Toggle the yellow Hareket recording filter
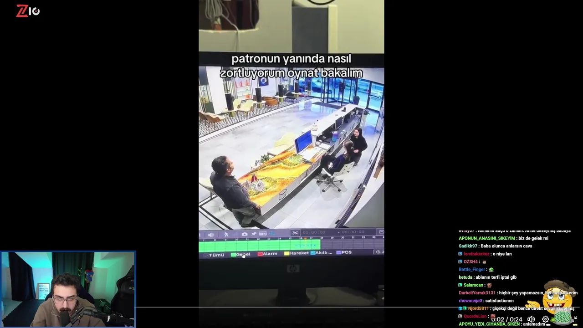This screenshot has height=328, width=583. pos(287,253)
